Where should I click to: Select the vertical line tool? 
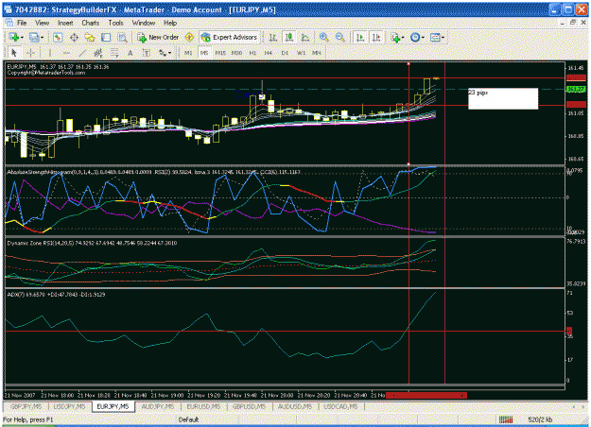coord(50,53)
